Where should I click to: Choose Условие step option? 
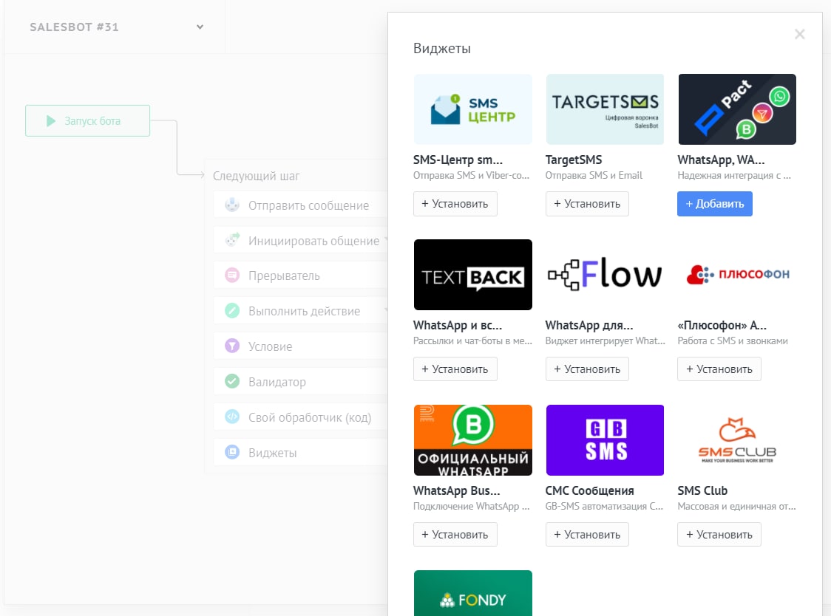coord(300,346)
